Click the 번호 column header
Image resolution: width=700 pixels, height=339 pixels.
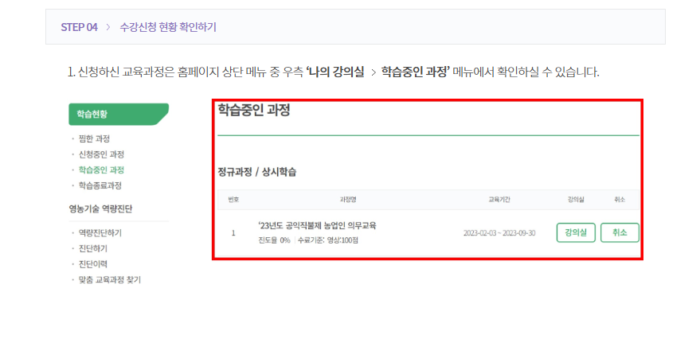coord(233,200)
